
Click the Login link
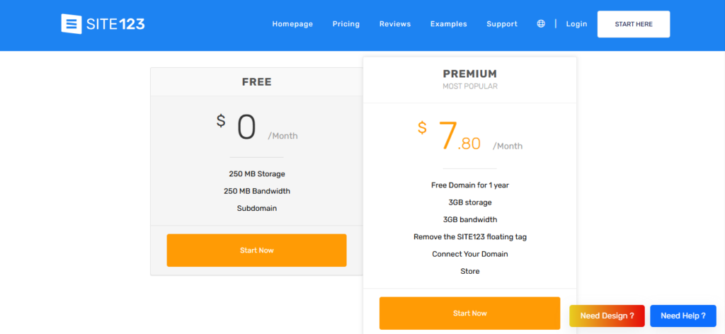pyautogui.click(x=576, y=24)
